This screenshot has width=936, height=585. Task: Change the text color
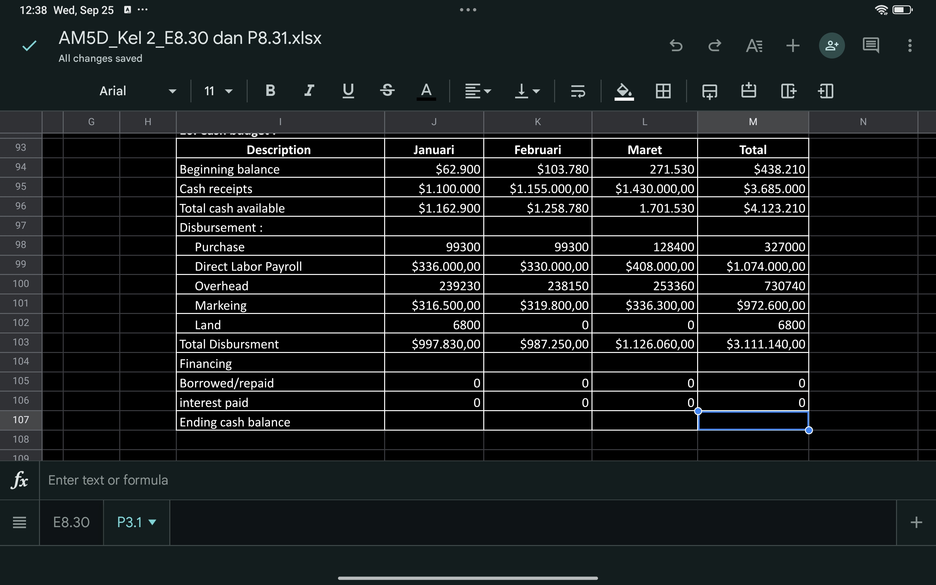point(426,91)
